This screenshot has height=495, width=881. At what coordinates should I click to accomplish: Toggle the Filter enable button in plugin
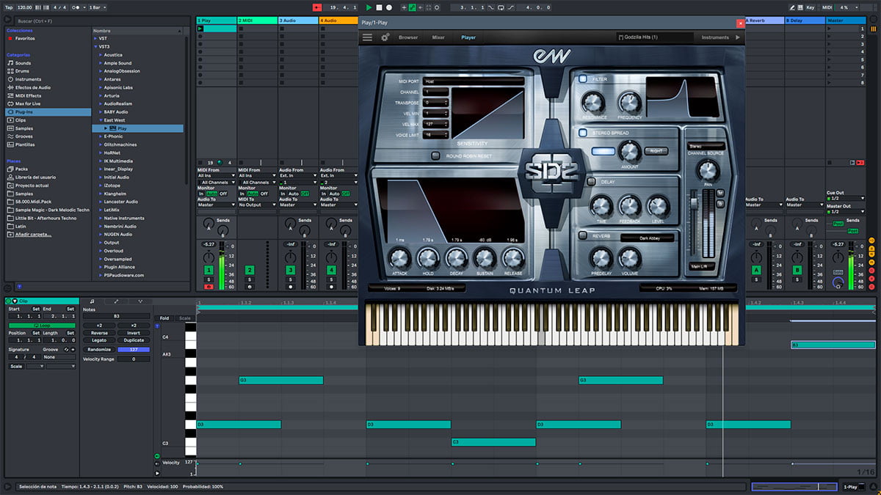[583, 78]
